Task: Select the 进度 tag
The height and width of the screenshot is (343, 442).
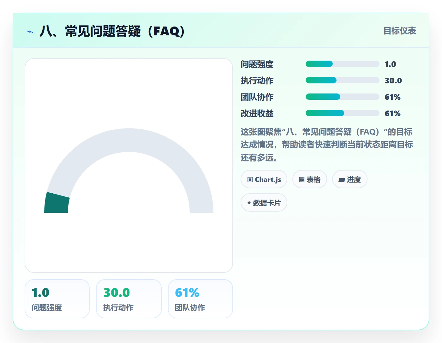Action: (350, 179)
